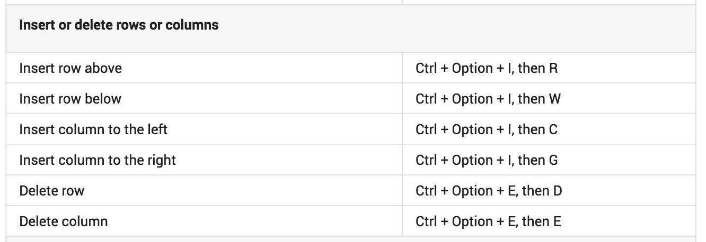Click the "Ctrl + Option + E, then D" shortcut
Image resolution: width=706 pixels, height=242 pixels.
tap(489, 191)
